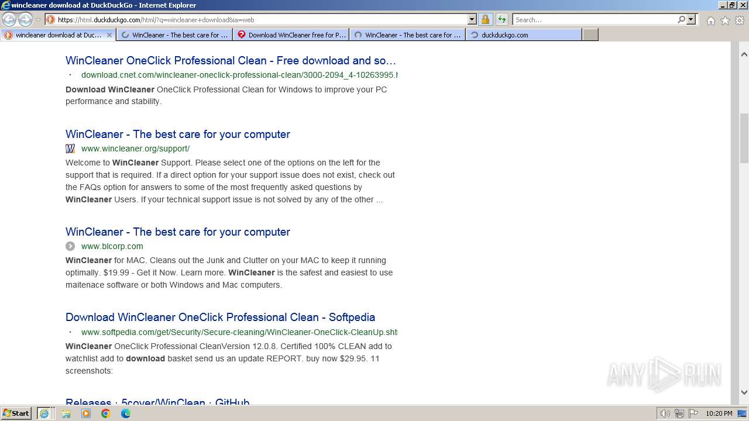Open the media player icon in taskbar
The image size is (749, 421).
(86, 413)
